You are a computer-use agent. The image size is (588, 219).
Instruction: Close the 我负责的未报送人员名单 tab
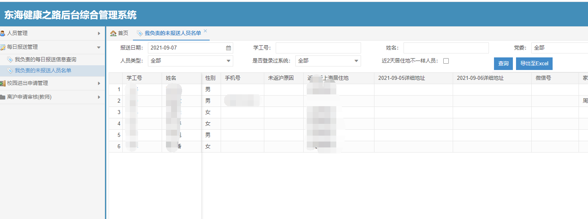205,31
